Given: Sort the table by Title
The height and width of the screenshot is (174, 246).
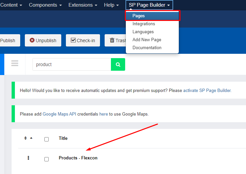Looking at the screenshot, I should point(63,138).
